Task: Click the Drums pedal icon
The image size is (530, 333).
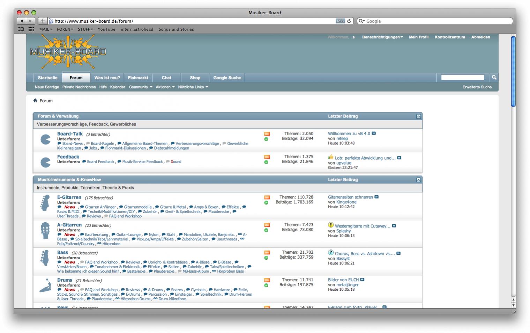Action: tap(45, 285)
